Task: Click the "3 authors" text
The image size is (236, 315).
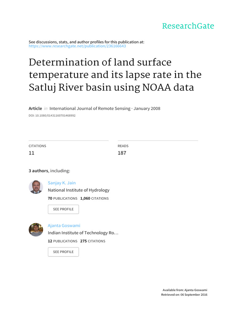Action: 38,171
